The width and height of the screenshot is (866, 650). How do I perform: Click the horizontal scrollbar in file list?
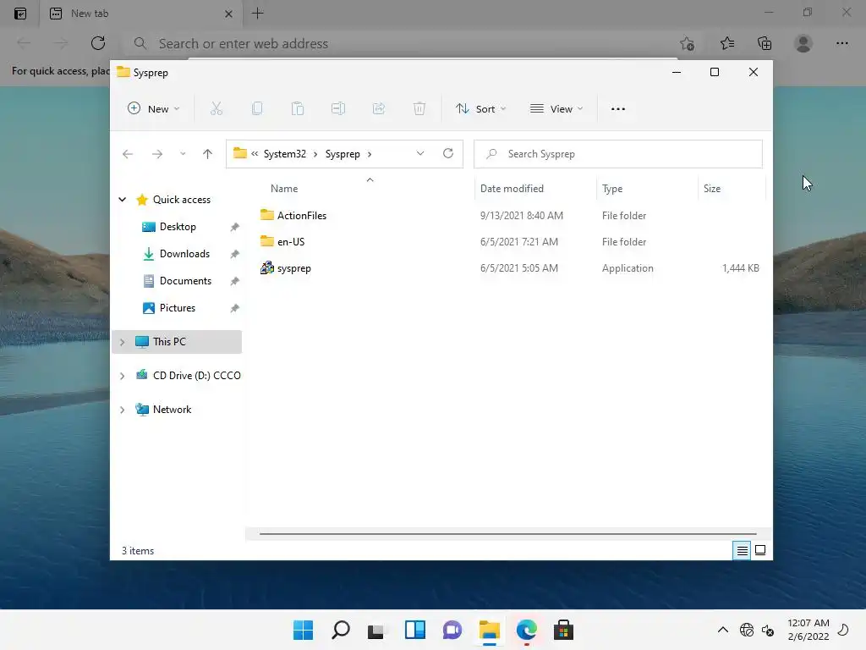point(507,534)
